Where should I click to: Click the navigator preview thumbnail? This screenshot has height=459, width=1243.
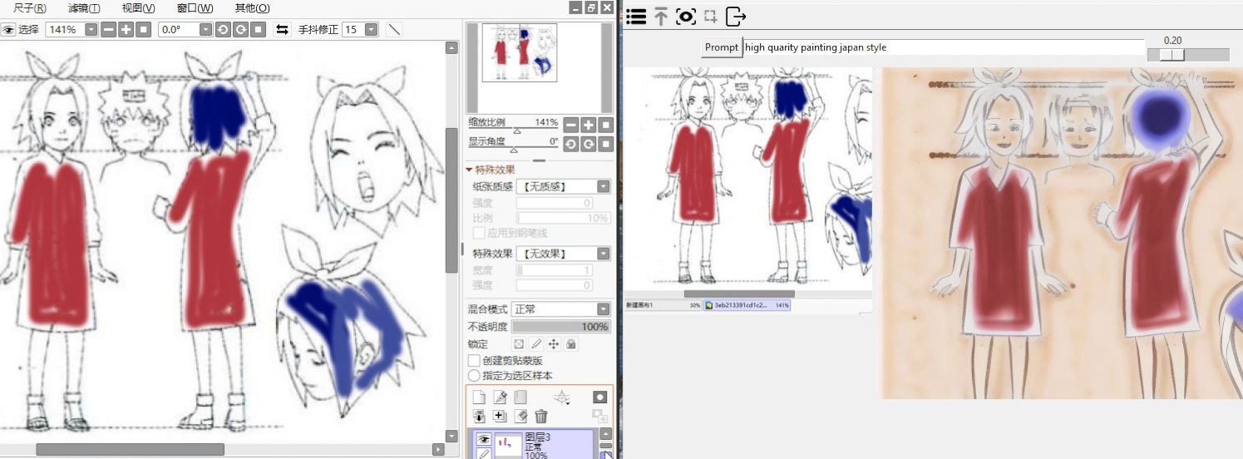coord(520,52)
